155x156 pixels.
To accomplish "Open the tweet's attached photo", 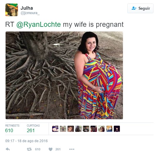I will (64, 75).
